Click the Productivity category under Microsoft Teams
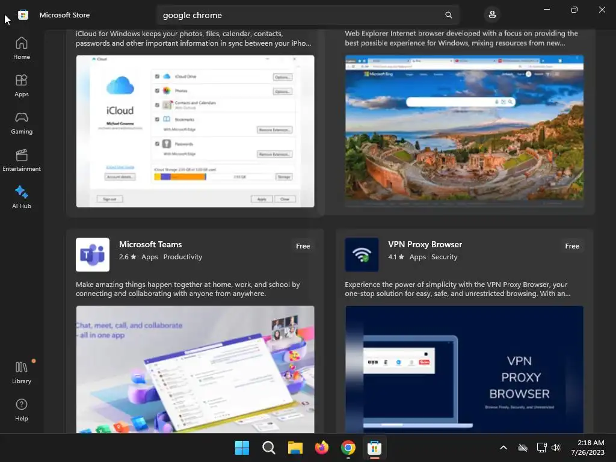 (183, 257)
